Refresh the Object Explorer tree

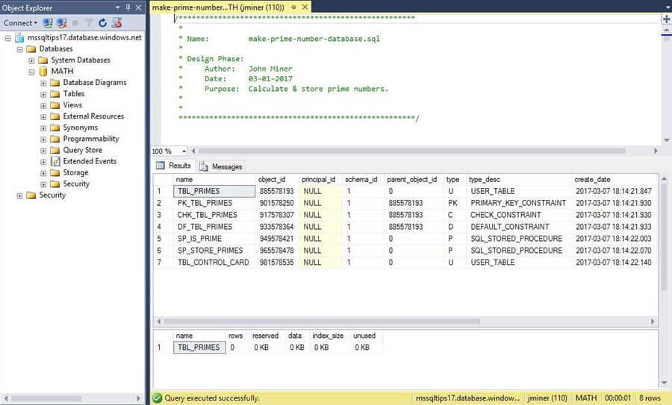click(102, 23)
